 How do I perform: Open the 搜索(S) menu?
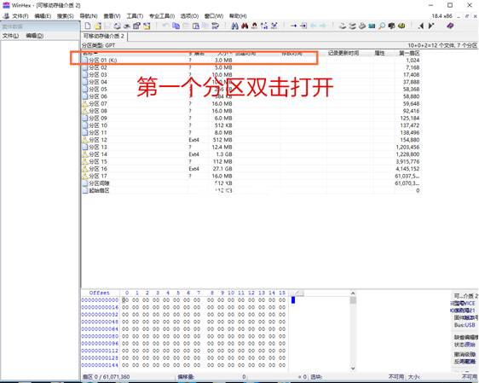click(x=66, y=16)
